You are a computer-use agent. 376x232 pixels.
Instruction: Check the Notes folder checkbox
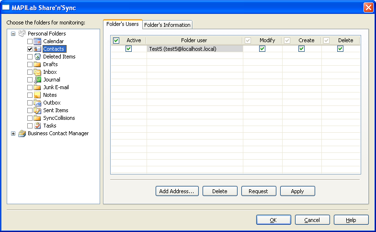pyautogui.click(x=30, y=95)
